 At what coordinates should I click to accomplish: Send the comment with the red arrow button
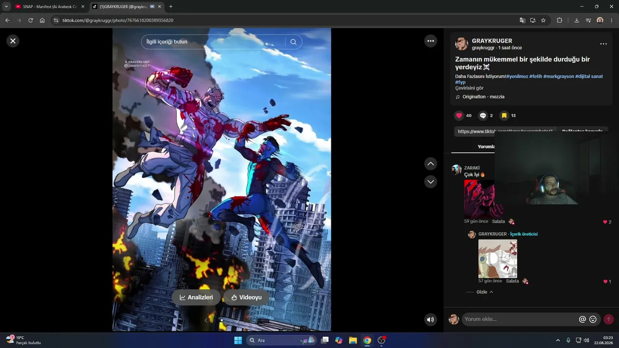[x=608, y=319]
